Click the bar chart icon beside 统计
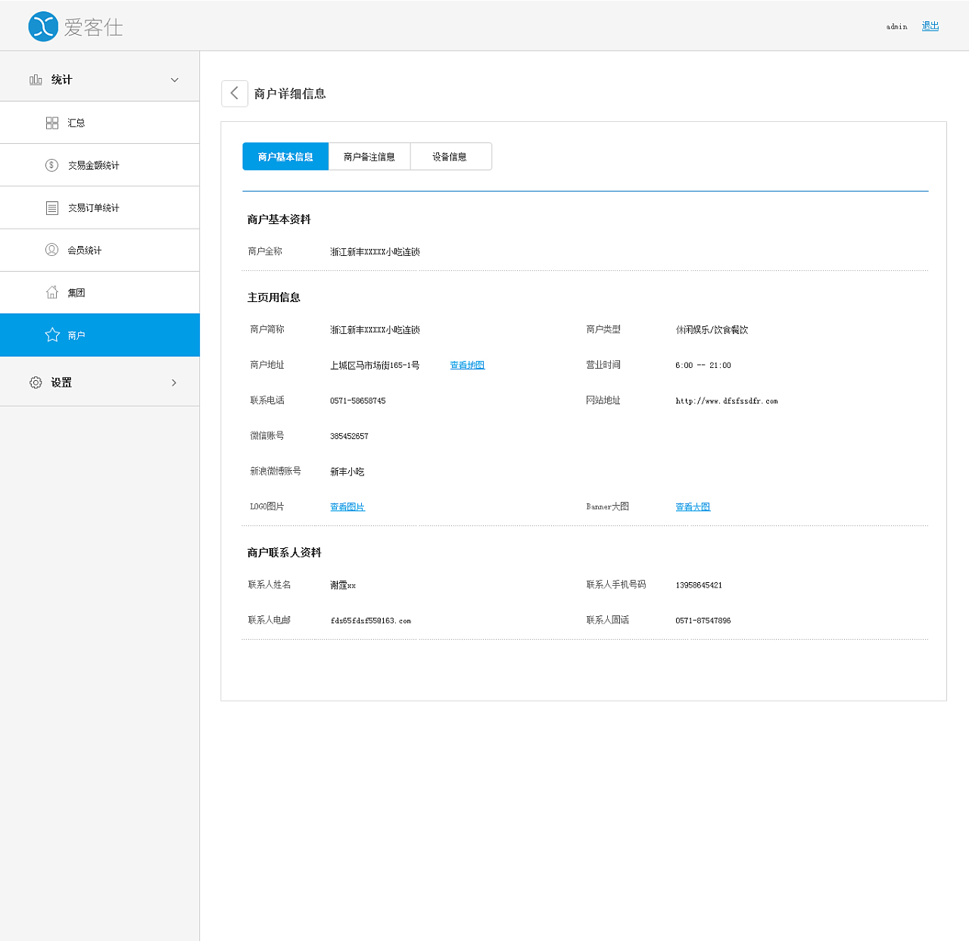The width and height of the screenshot is (969, 941). coord(36,79)
